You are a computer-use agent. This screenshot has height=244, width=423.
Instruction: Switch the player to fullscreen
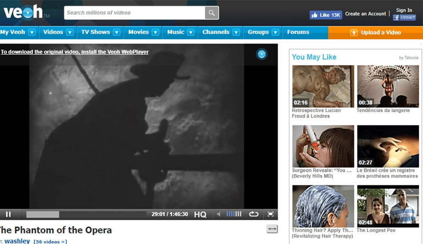[x=270, y=214]
